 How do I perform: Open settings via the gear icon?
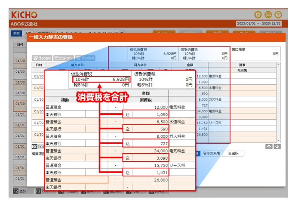point(258,15)
